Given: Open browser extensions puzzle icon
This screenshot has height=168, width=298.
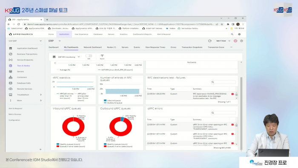Looking at the screenshot, I should click(x=228, y=24).
